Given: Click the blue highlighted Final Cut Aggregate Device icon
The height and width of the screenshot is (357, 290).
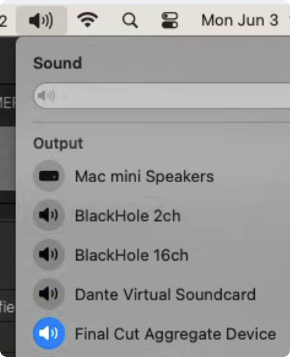Looking at the screenshot, I should pos(49,333).
